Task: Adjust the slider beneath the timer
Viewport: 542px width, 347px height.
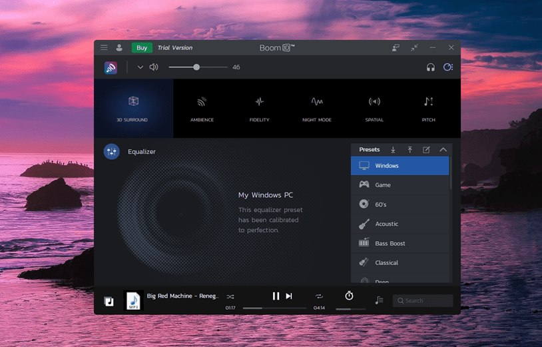Action: click(351, 309)
